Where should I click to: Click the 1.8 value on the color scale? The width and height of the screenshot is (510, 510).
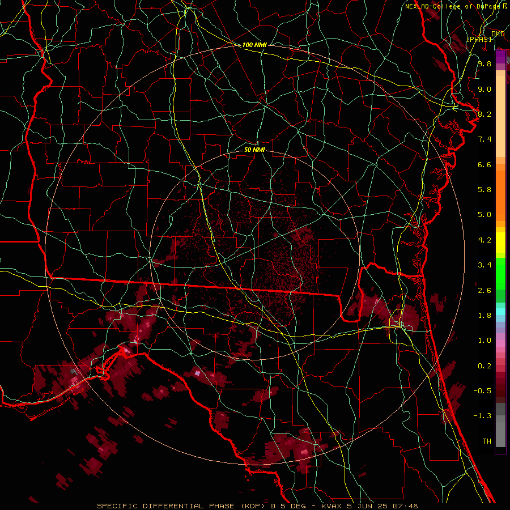(x=484, y=316)
